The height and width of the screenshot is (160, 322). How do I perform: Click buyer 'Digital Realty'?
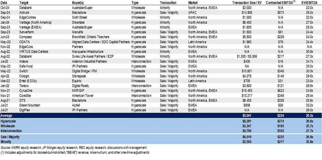point(80,86)
